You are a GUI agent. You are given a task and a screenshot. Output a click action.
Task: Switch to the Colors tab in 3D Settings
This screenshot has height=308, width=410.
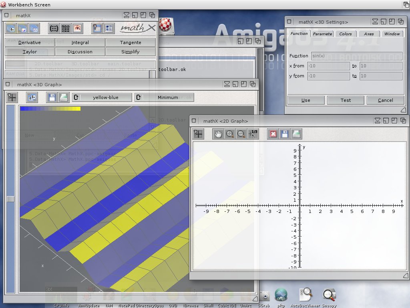pos(346,34)
